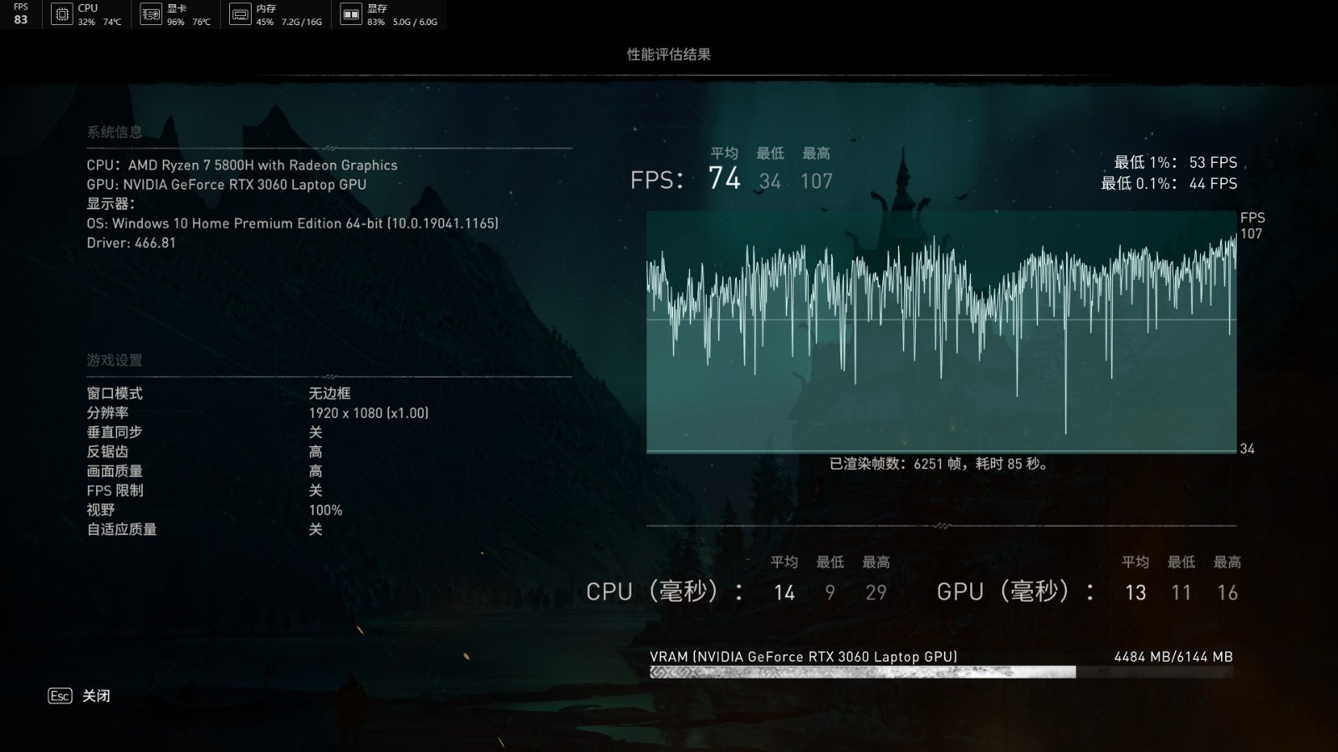Select the CPU AMD Ryzen 7 5800H line
Screen dimensions: 1338x752
pos(242,165)
